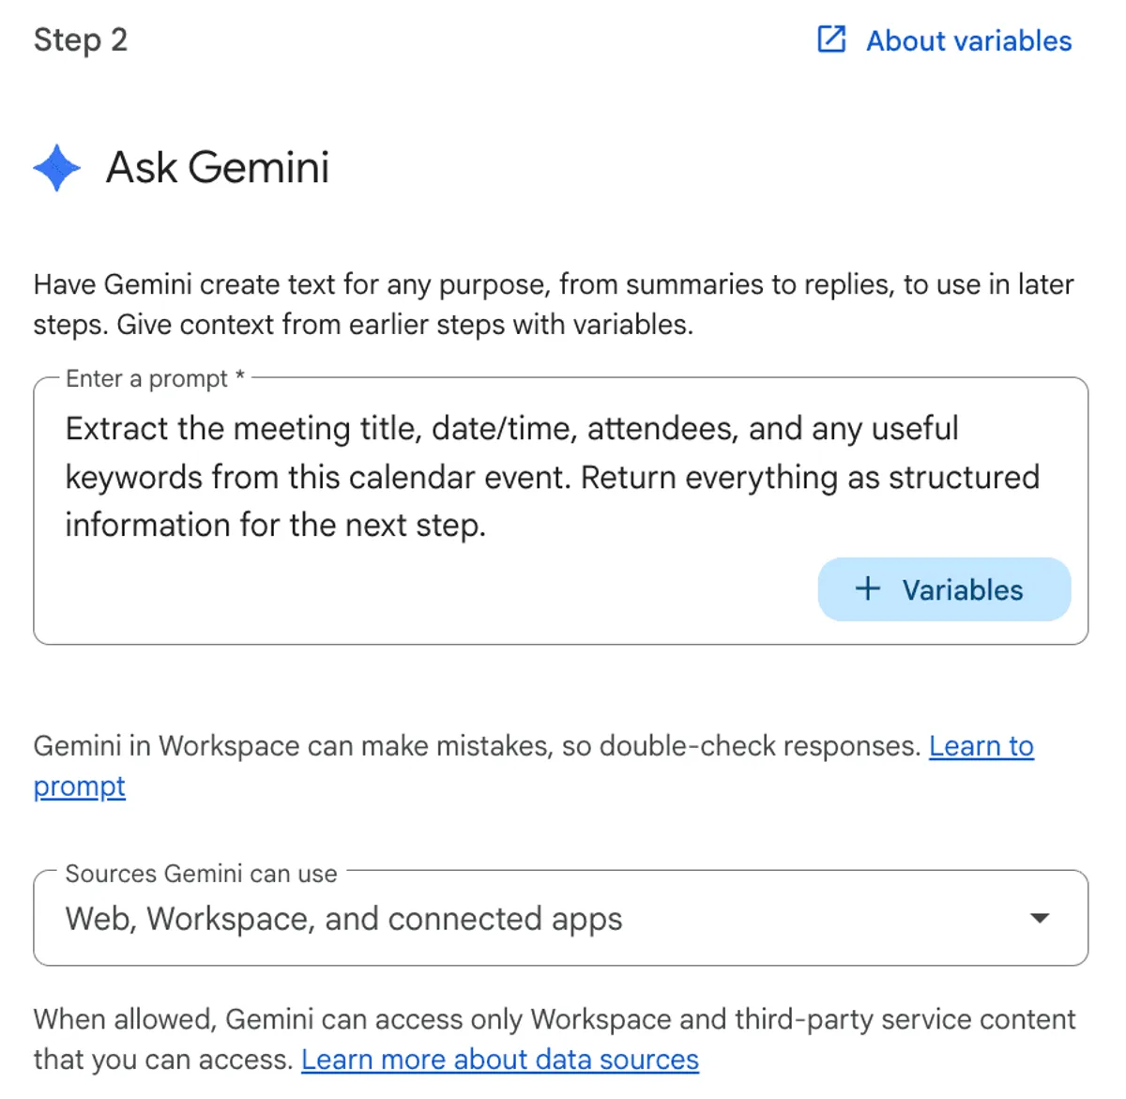Screen dimensions: 1126x1099
Task: Select "Web, Workspace, and connected apps" value
Action: tap(343, 919)
